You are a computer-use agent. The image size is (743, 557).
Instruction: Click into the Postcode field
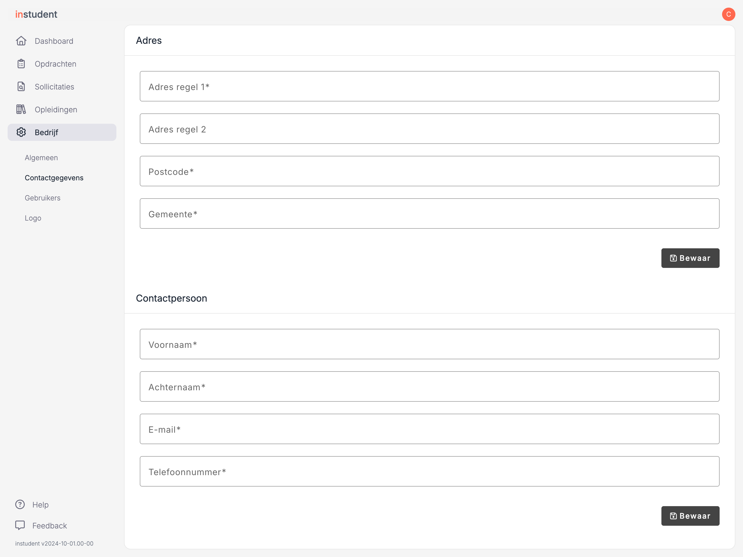coord(429,171)
